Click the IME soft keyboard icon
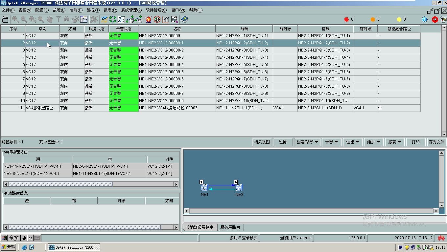 (x=37, y=238)
